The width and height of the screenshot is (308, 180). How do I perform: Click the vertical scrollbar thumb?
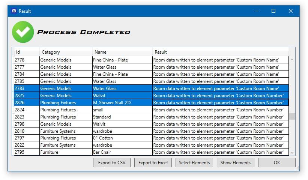(292, 116)
